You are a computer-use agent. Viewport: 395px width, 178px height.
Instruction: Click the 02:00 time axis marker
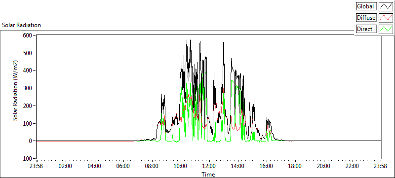(x=66, y=166)
